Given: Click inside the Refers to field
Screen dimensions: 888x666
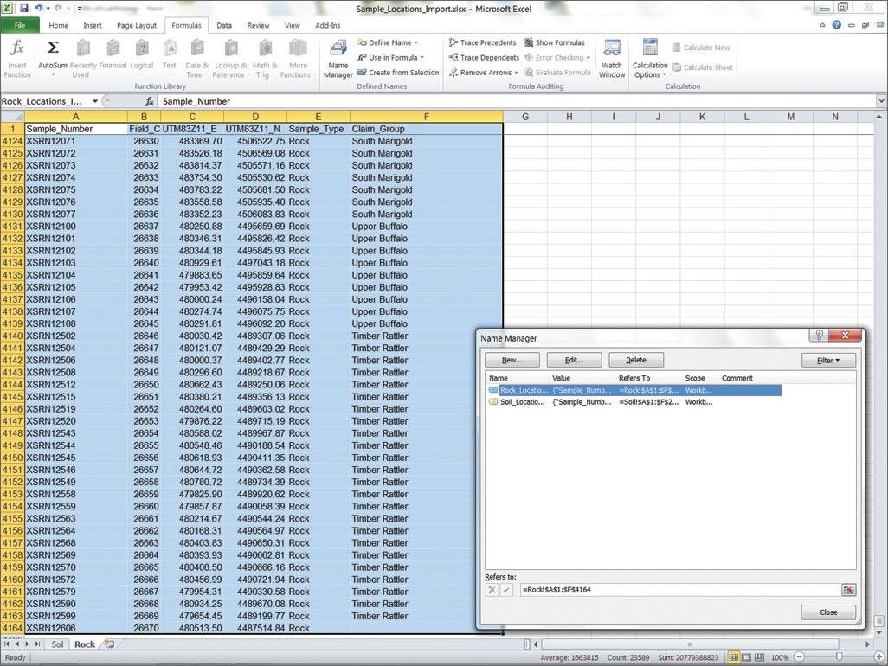Looking at the screenshot, I should coord(684,589).
